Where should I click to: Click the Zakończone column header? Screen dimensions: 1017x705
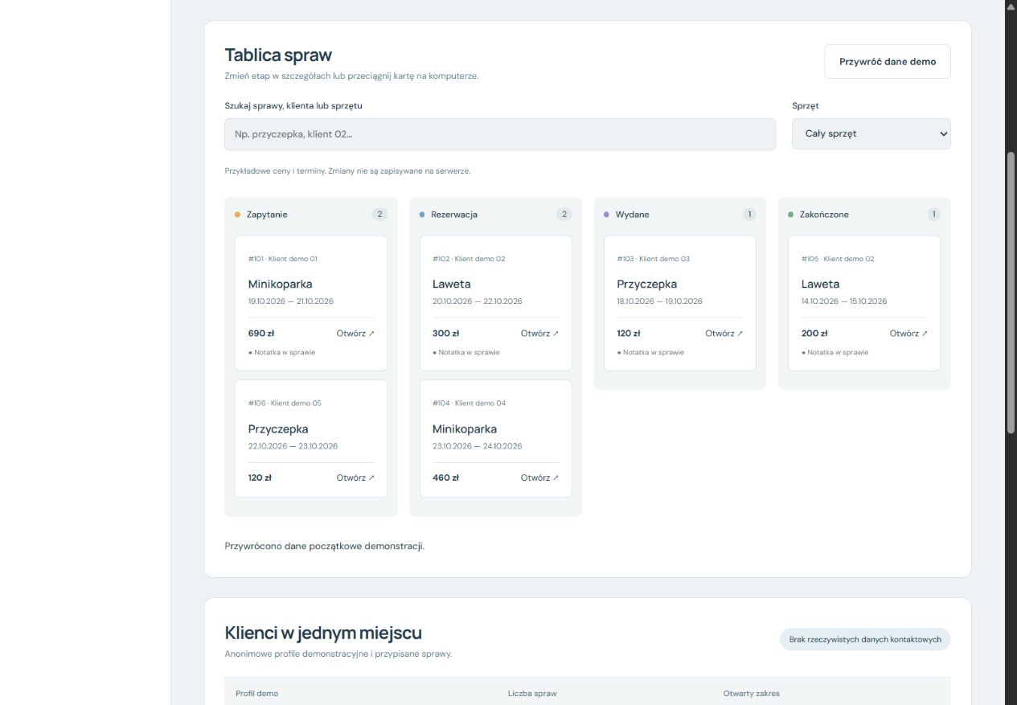tap(824, 215)
